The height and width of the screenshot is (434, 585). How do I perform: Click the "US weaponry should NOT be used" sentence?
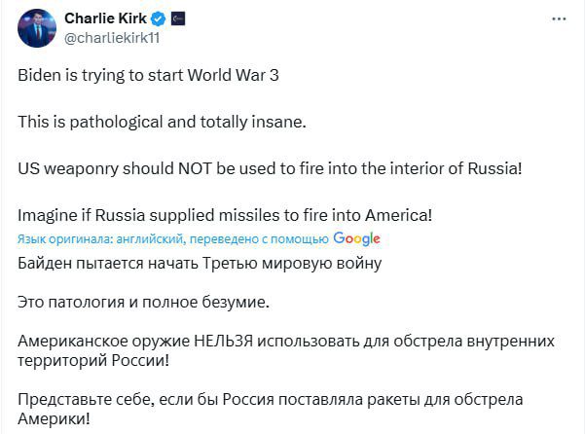(x=271, y=167)
